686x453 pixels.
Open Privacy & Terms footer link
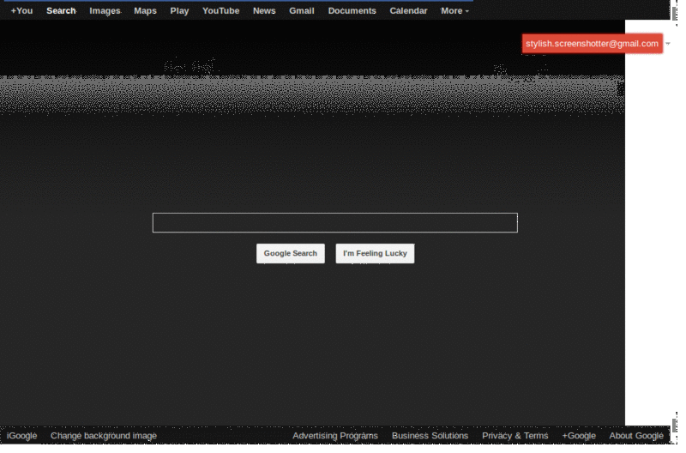[x=515, y=436]
